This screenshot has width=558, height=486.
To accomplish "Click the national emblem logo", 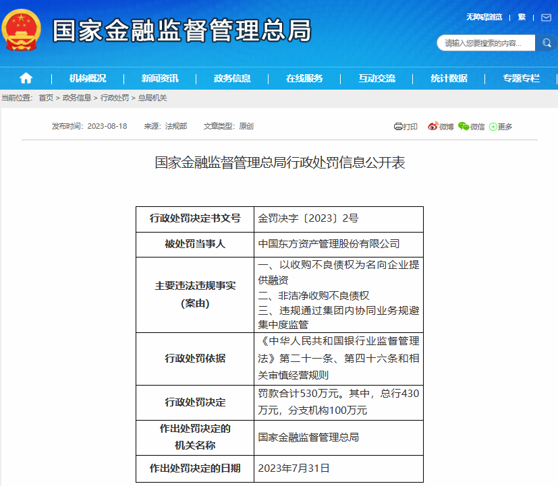I will pyautogui.click(x=21, y=31).
